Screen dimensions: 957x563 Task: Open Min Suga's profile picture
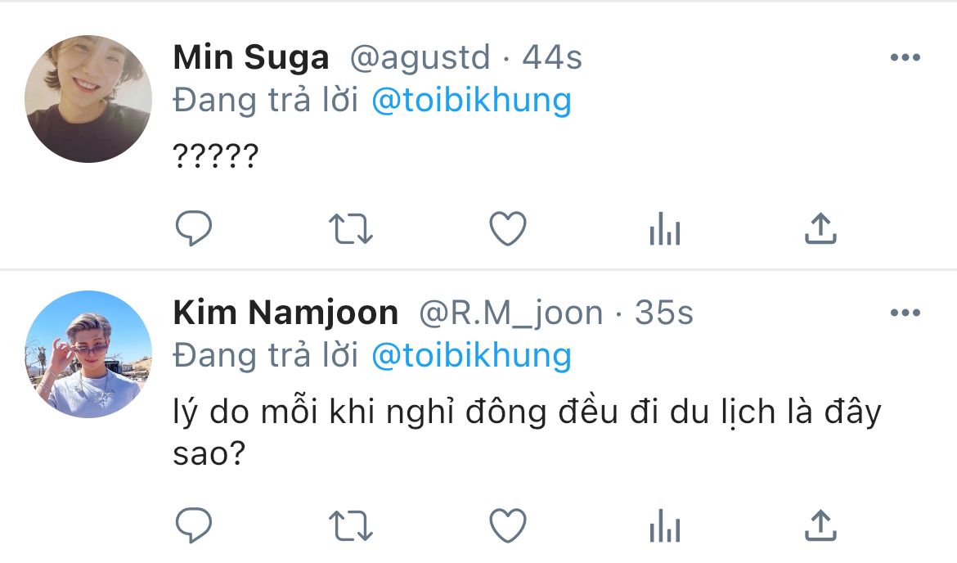coord(88,99)
